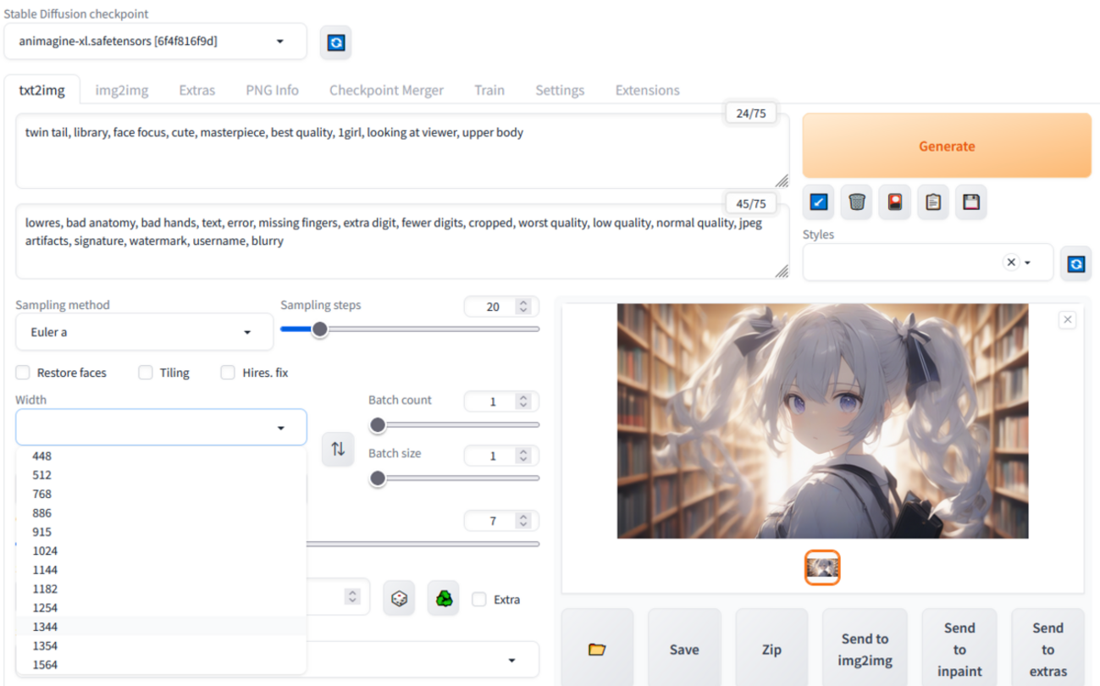Screen dimensions: 1100x686
Task: Click the positive prompt text box
Action: [x=402, y=151]
